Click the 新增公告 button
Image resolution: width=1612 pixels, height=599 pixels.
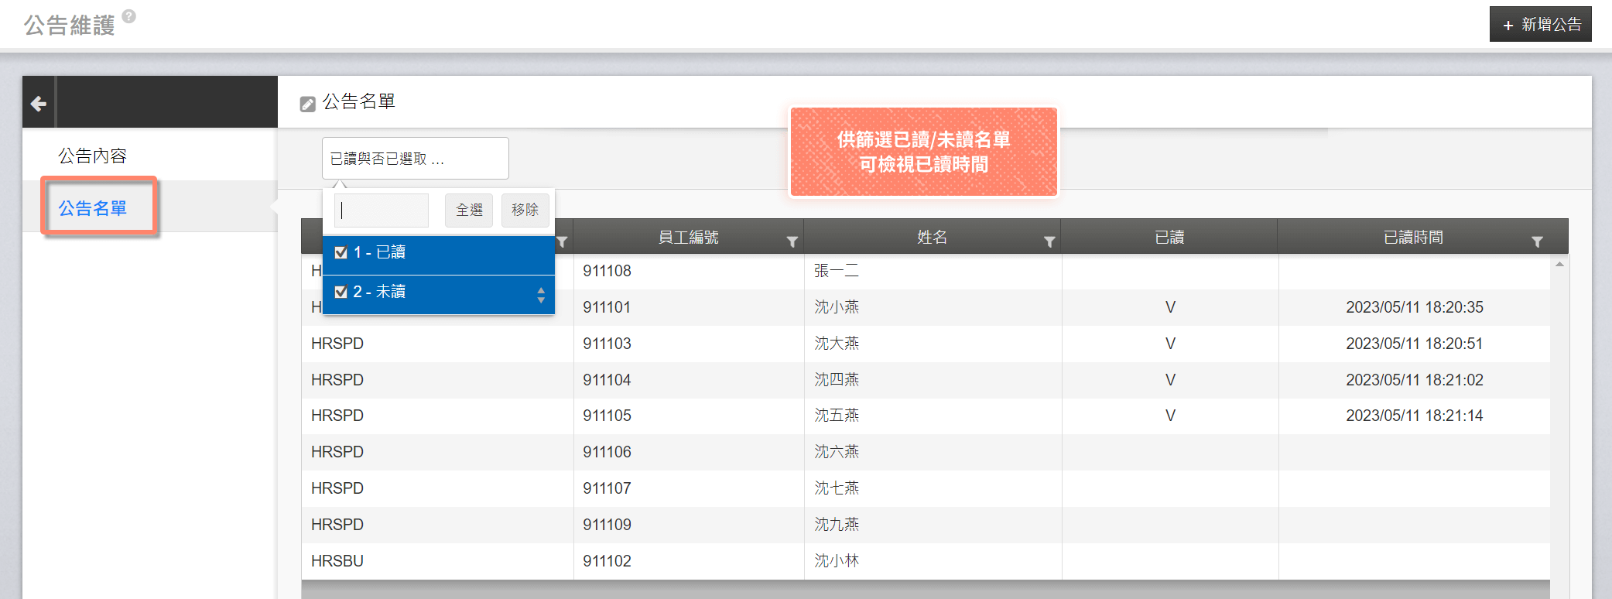click(x=1540, y=25)
